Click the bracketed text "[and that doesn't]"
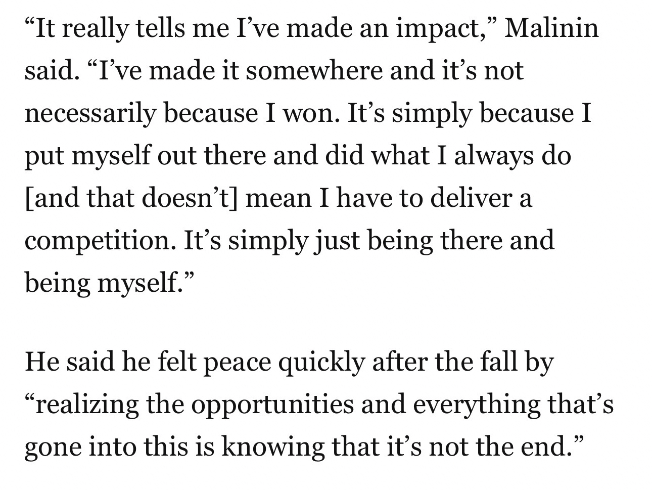The height and width of the screenshot is (490, 652). point(129,198)
